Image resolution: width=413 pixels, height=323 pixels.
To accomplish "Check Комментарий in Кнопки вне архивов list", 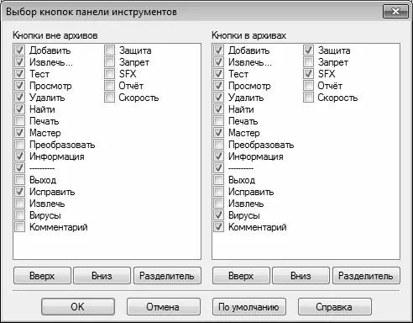I will pos(19,227).
